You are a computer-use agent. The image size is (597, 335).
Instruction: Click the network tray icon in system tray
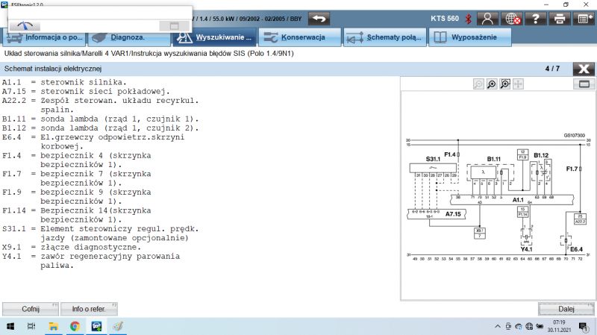click(529, 326)
